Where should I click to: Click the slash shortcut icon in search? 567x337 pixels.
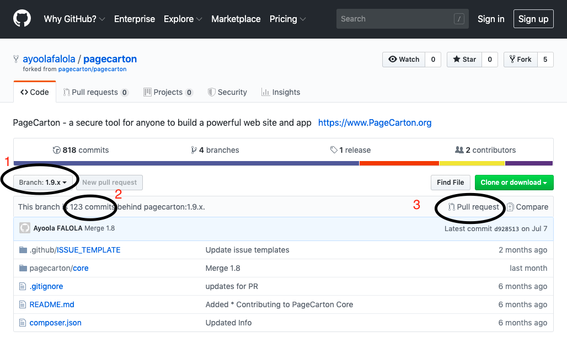click(x=459, y=19)
